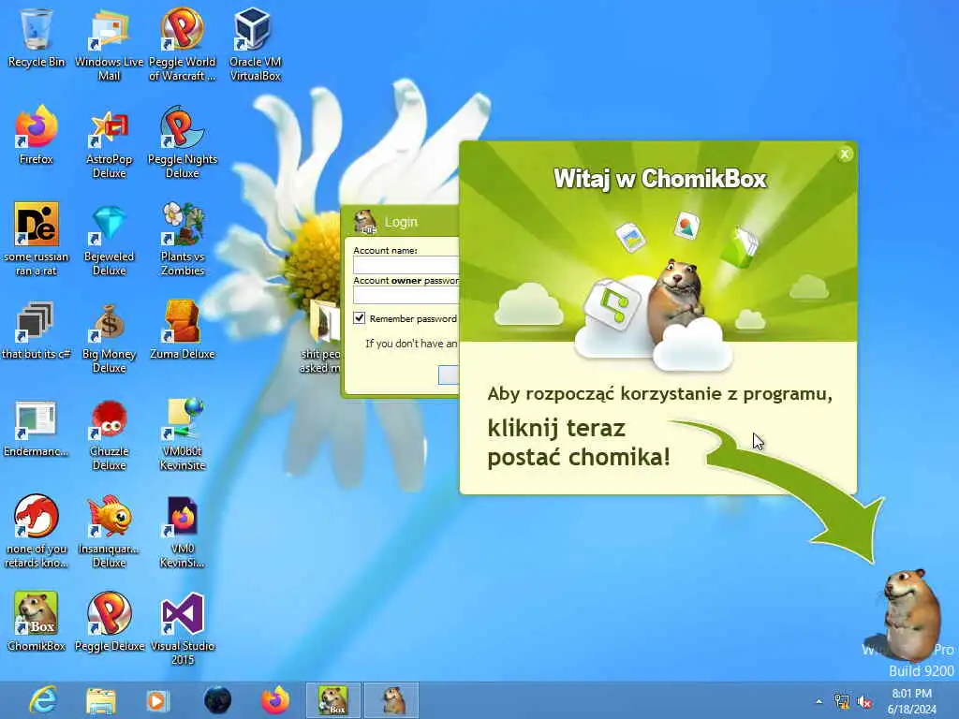Open File Explorer from the taskbar

(x=101, y=700)
